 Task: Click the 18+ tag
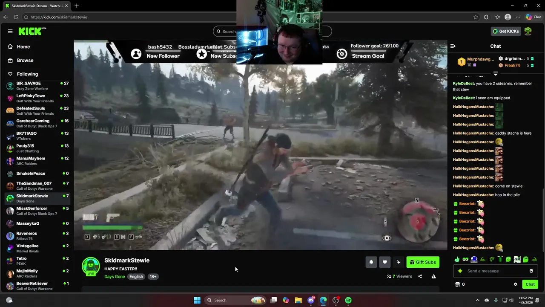click(153, 276)
